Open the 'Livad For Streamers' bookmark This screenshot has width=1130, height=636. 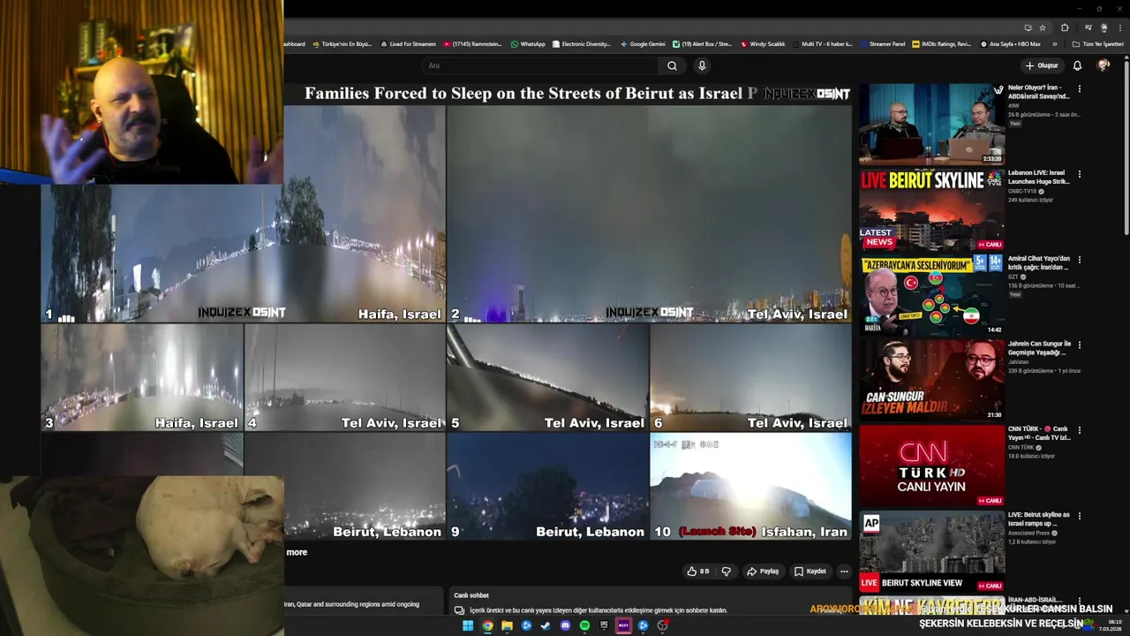(408, 43)
